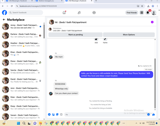160x126 pixels.
Task: Click the 'WhatsApp only' message bubble
Action: pyautogui.click(x=61, y=89)
